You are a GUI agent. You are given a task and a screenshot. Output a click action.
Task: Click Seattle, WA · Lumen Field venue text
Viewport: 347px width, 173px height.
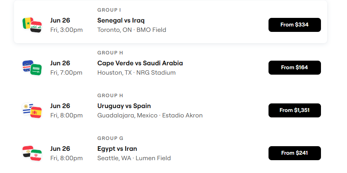[134, 158]
